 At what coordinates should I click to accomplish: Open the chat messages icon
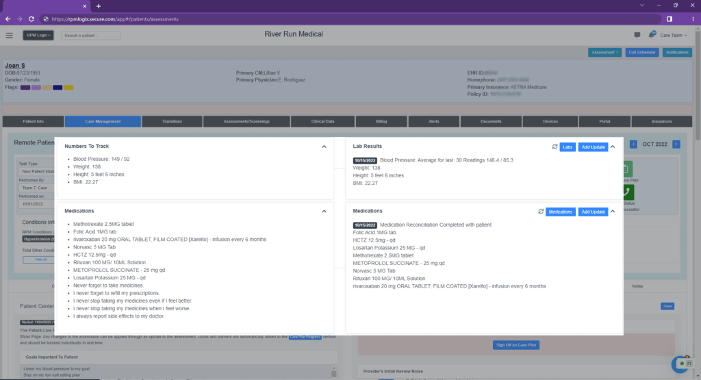tap(637, 35)
